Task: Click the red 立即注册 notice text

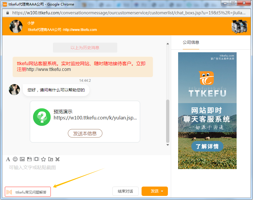Action: pyautogui.click(x=81, y=66)
